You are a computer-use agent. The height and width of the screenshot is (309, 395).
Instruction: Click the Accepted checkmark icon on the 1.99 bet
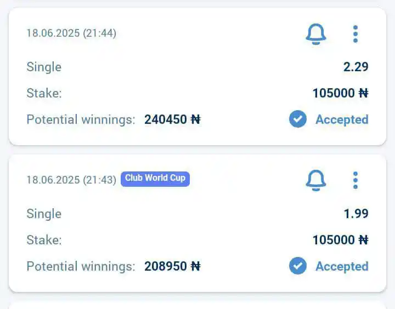(298, 266)
